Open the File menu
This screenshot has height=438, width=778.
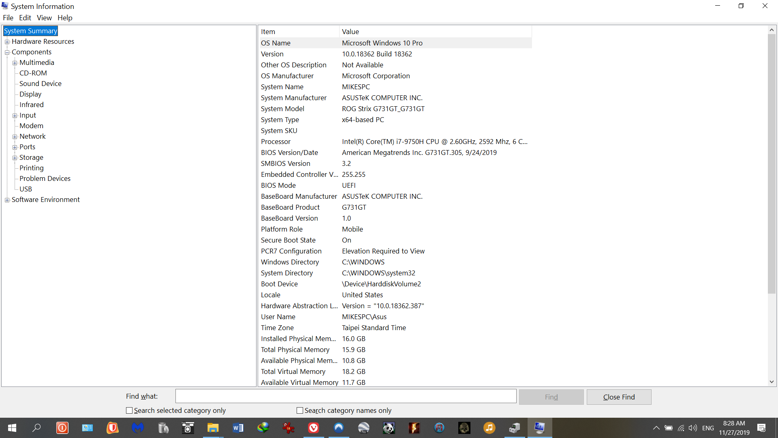8,18
